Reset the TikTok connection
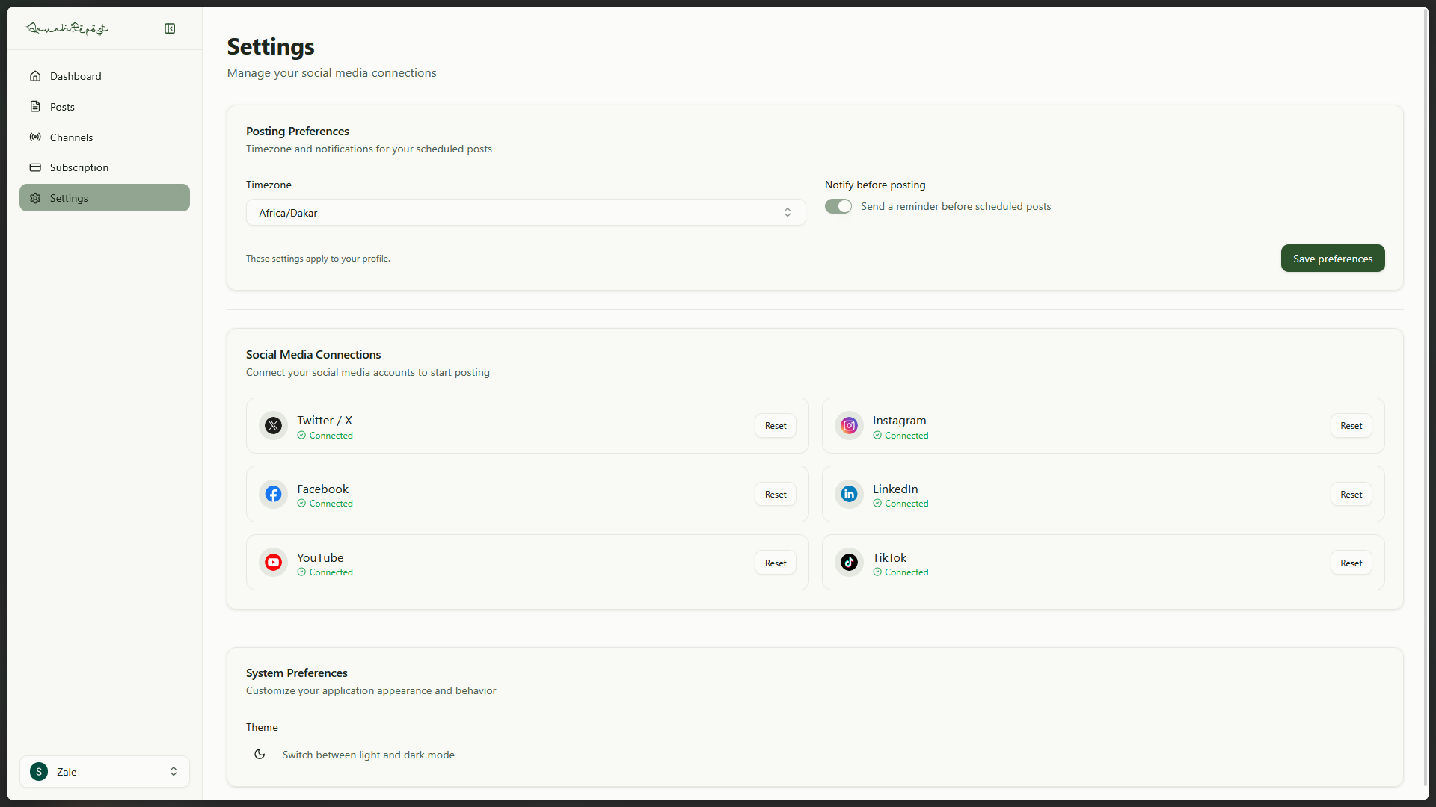Viewport: 1436px width, 807px height. (x=1350, y=563)
